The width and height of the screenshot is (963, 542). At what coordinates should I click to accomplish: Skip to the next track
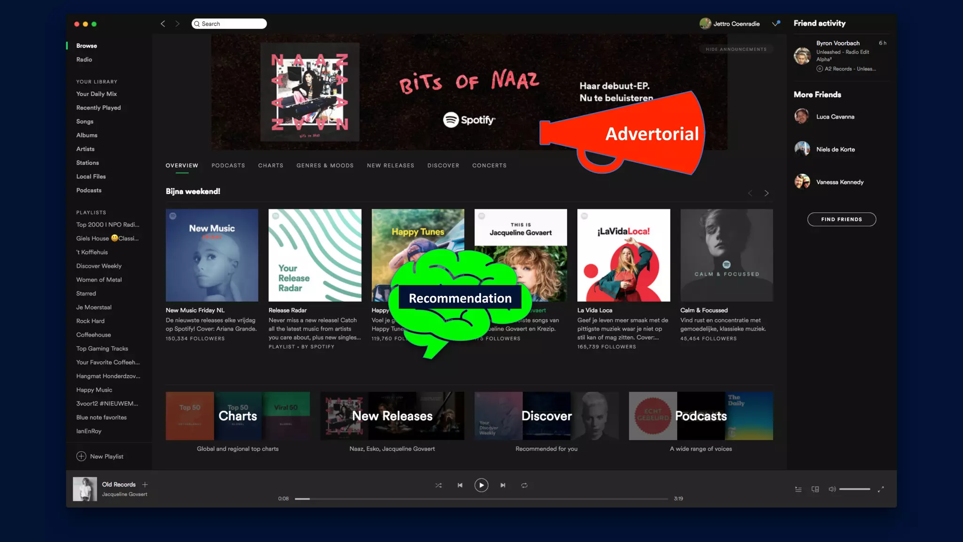503,485
